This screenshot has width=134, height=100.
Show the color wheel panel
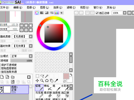coord(37,13)
